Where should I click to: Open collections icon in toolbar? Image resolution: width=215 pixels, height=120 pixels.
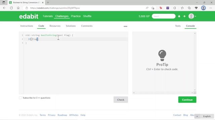(189, 8)
